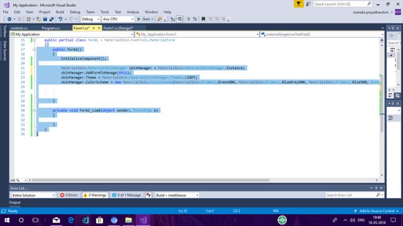Viewport: 403px width, 226px height.
Task: Open the account name dropdown arrow
Action: pos(392,12)
